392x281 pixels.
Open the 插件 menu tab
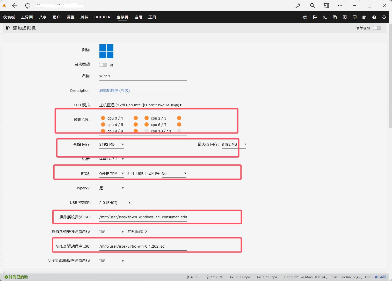point(84,17)
